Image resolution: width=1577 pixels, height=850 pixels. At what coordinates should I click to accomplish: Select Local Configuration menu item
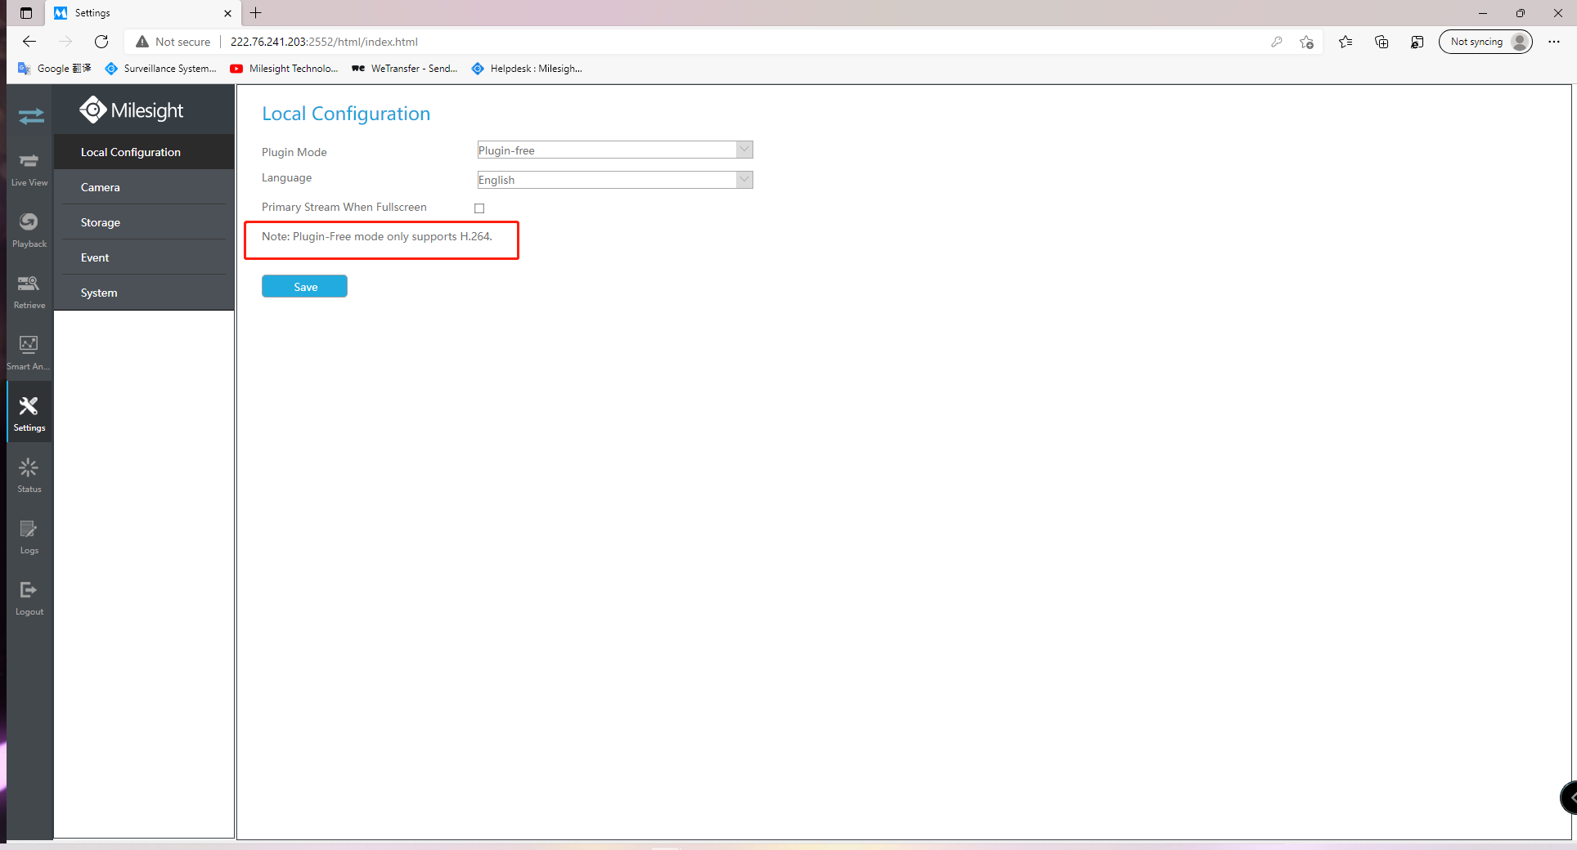coord(144,152)
